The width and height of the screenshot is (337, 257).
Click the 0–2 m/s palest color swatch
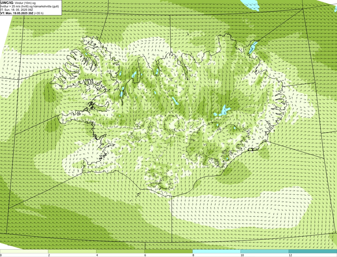pos(24,251)
